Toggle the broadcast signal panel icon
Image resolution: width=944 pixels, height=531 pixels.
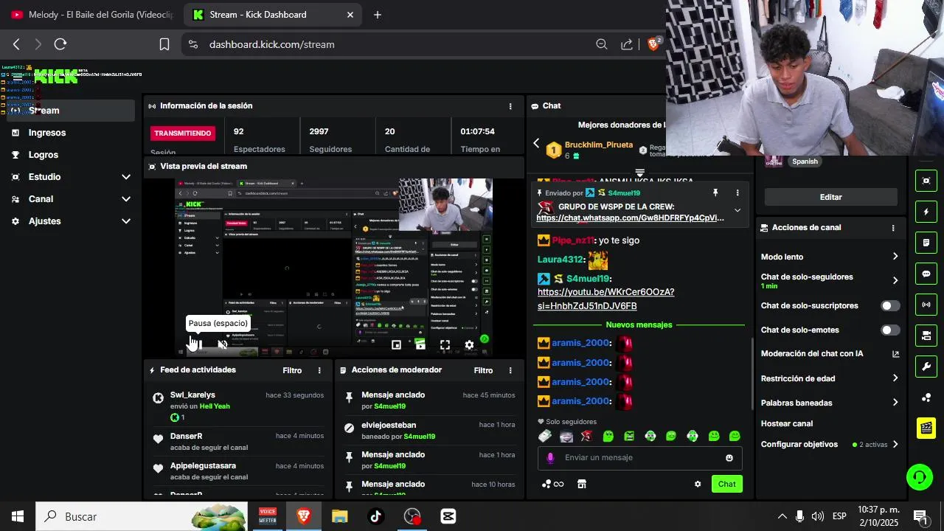926,305
